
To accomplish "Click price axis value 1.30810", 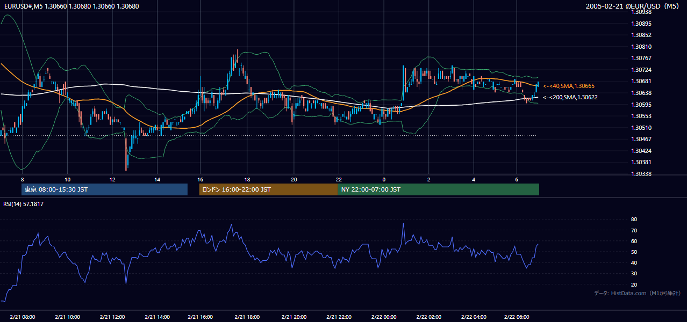I will click(641, 47).
